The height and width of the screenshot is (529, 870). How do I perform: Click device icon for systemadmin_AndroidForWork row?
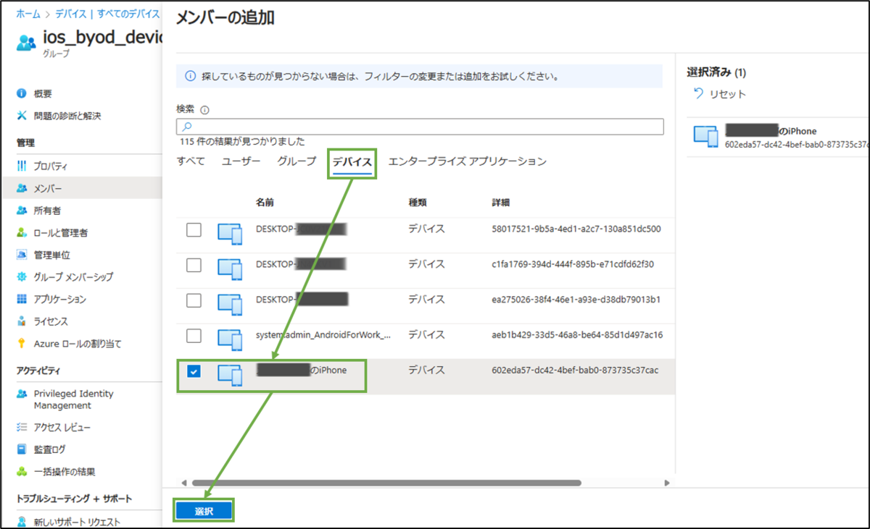tap(230, 341)
